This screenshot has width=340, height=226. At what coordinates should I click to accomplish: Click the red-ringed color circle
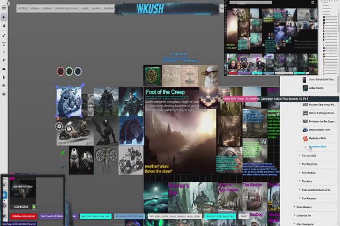pos(61,71)
